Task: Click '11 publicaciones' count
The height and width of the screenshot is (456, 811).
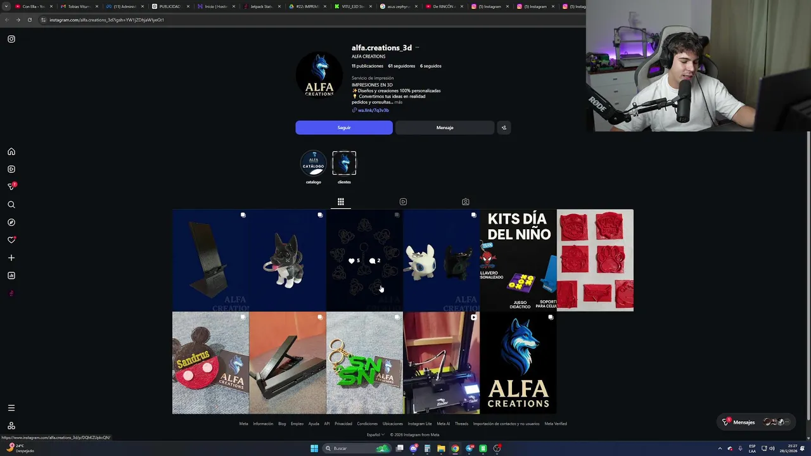Action: [367, 66]
